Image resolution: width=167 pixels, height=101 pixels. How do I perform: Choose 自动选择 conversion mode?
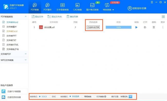click(x=74, y=97)
